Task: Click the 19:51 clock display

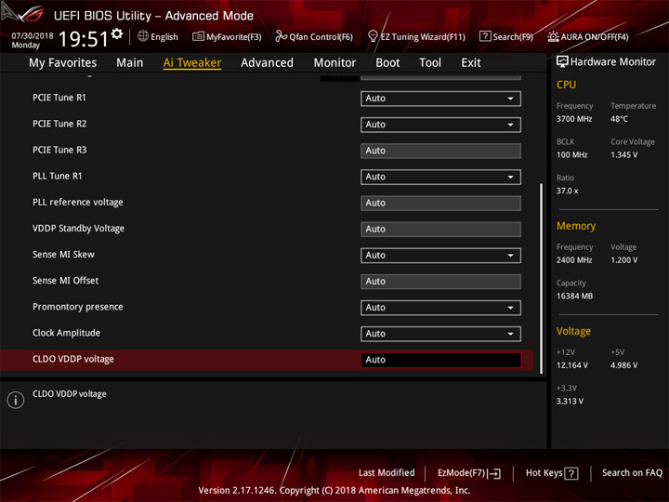Action: pyautogui.click(x=84, y=39)
